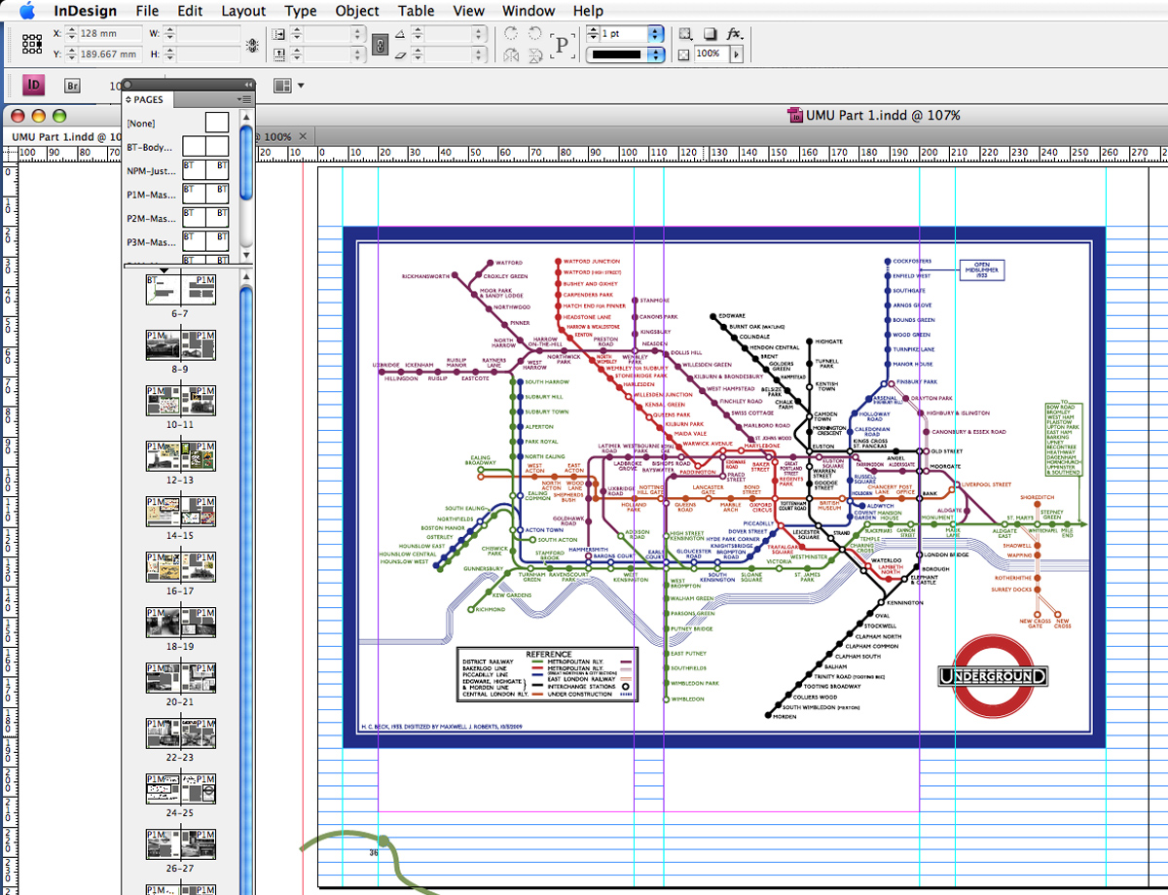The width and height of the screenshot is (1168, 895).
Task: Open the scale X percentage dropdown
Action: (358, 34)
